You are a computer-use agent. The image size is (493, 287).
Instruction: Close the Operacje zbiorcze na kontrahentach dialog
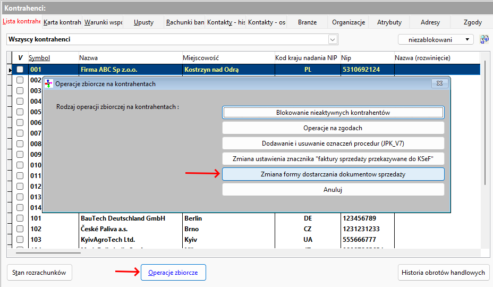(439, 83)
